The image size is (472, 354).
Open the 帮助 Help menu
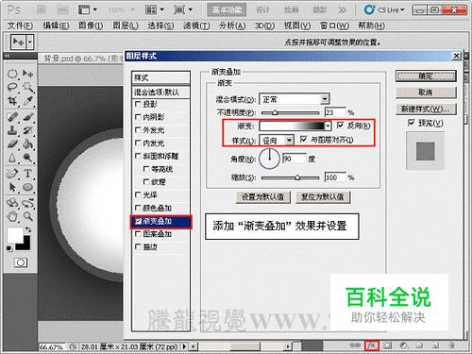click(371, 25)
